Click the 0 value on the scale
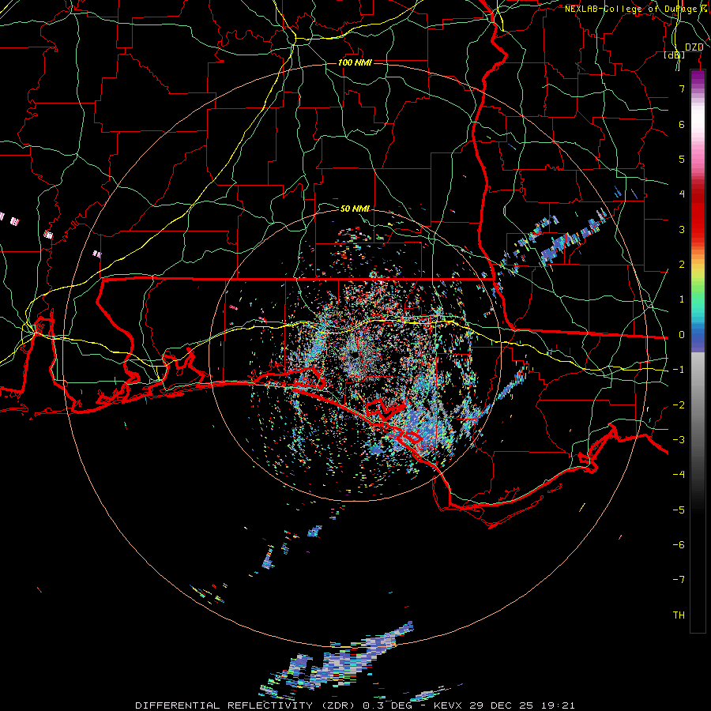The image size is (711, 711). click(x=682, y=335)
